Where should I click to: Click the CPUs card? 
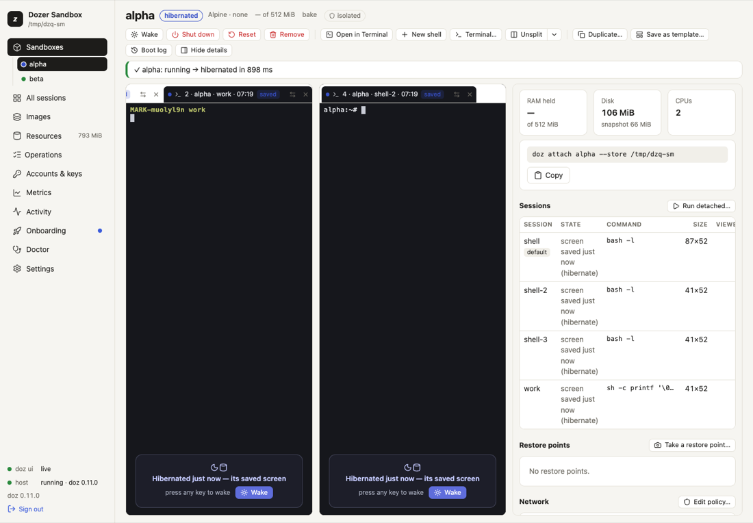pyautogui.click(x=701, y=112)
